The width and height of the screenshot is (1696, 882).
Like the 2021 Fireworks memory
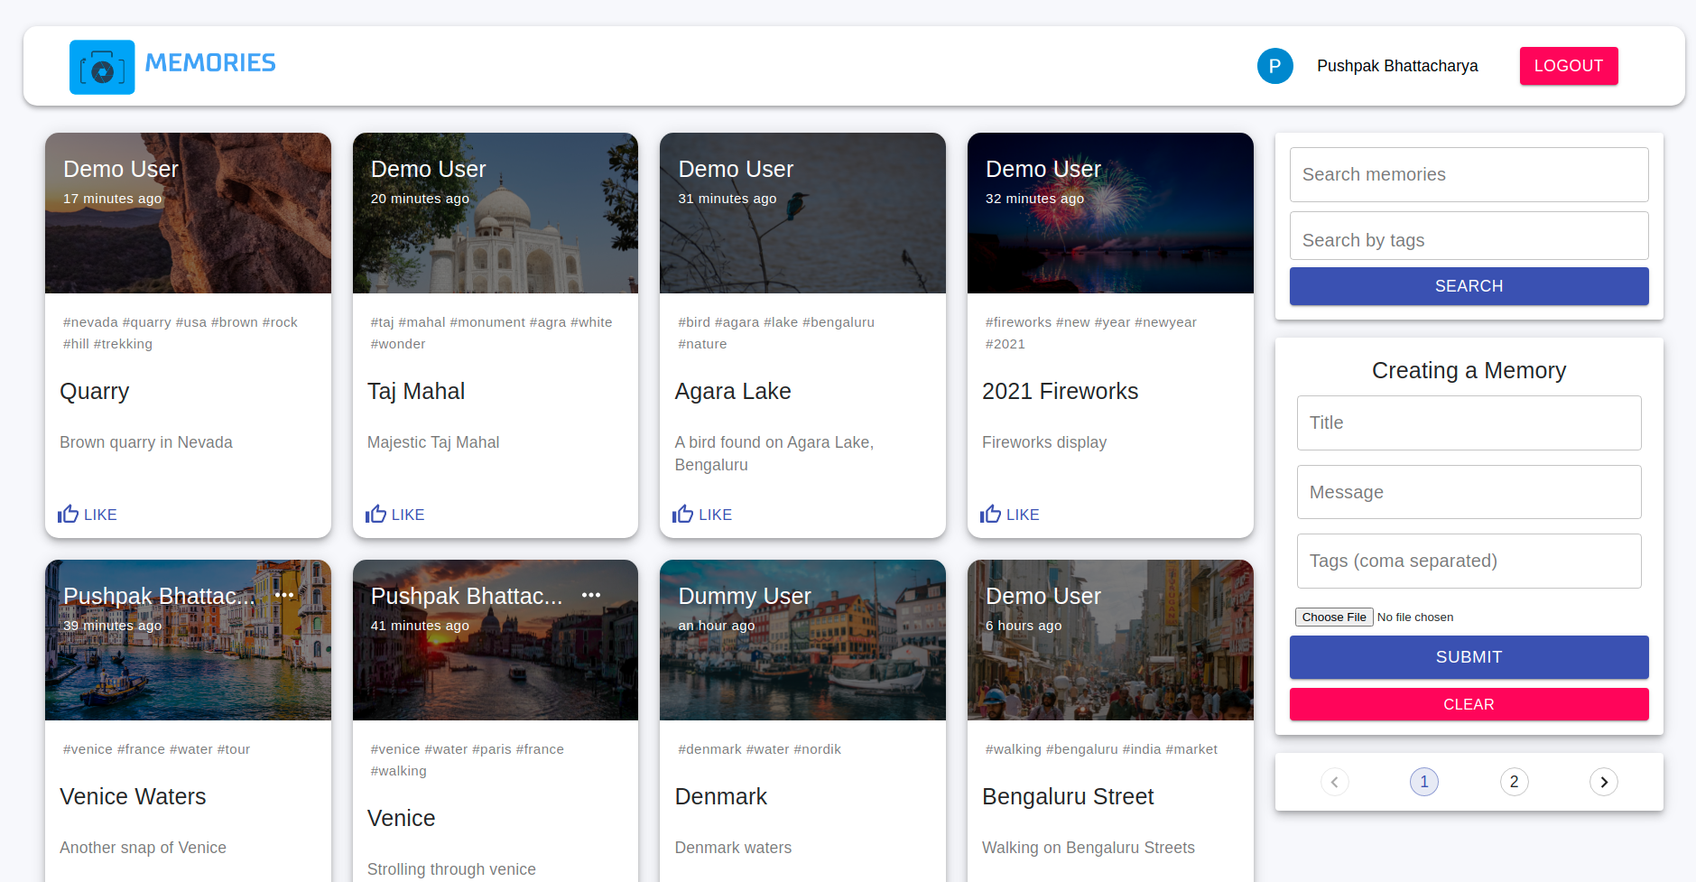[1010, 515]
